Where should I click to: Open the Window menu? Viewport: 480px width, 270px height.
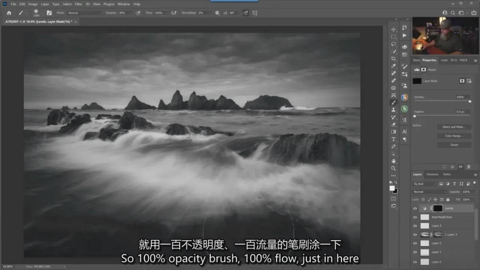124,4
